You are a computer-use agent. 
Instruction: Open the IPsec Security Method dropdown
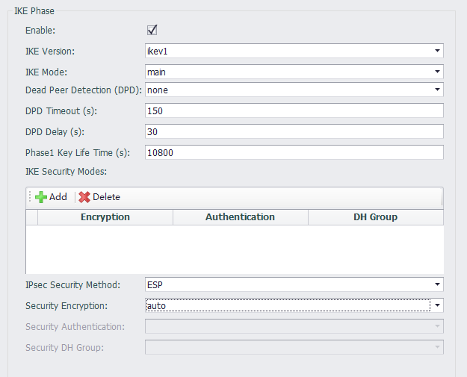click(x=436, y=284)
